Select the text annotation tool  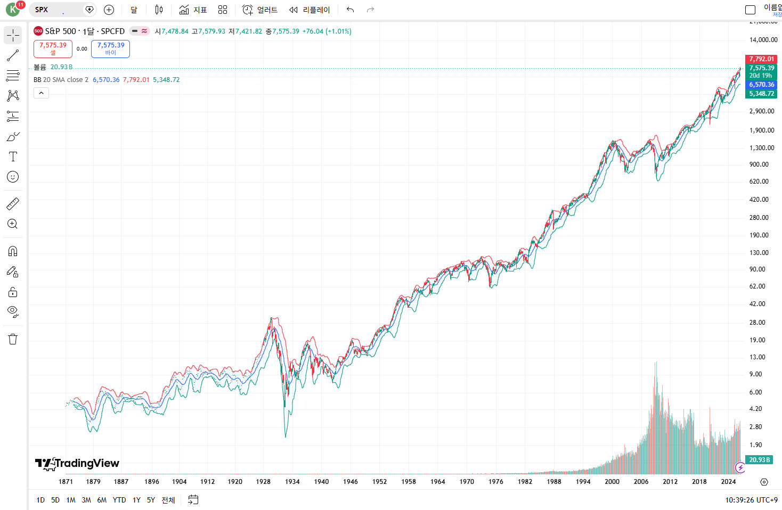click(x=13, y=157)
